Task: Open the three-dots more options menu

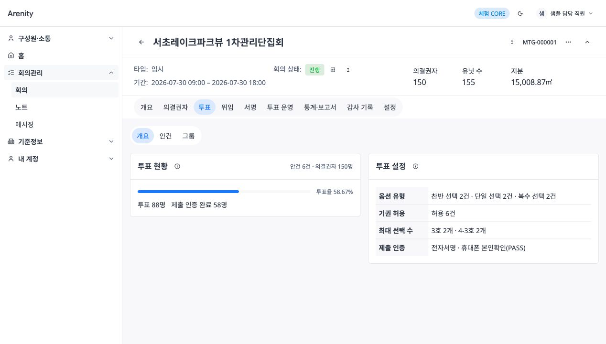Action: click(568, 42)
